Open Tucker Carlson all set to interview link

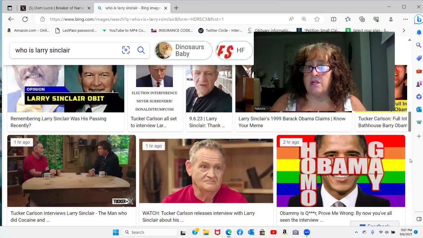coord(154,122)
